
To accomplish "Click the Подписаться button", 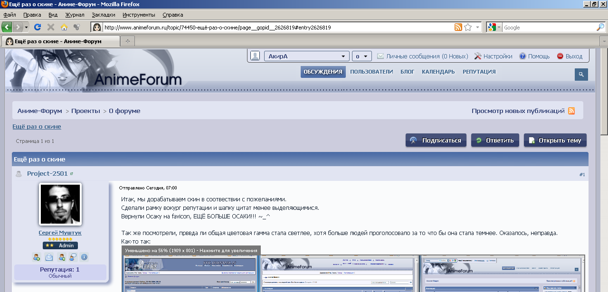I will pyautogui.click(x=436, y=140).
